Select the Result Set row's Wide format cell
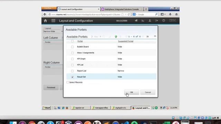The image size is (221, 124). 120,77
